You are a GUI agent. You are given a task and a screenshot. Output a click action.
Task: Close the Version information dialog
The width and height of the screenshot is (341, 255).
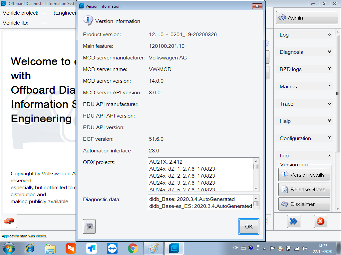tap(257, 6)
